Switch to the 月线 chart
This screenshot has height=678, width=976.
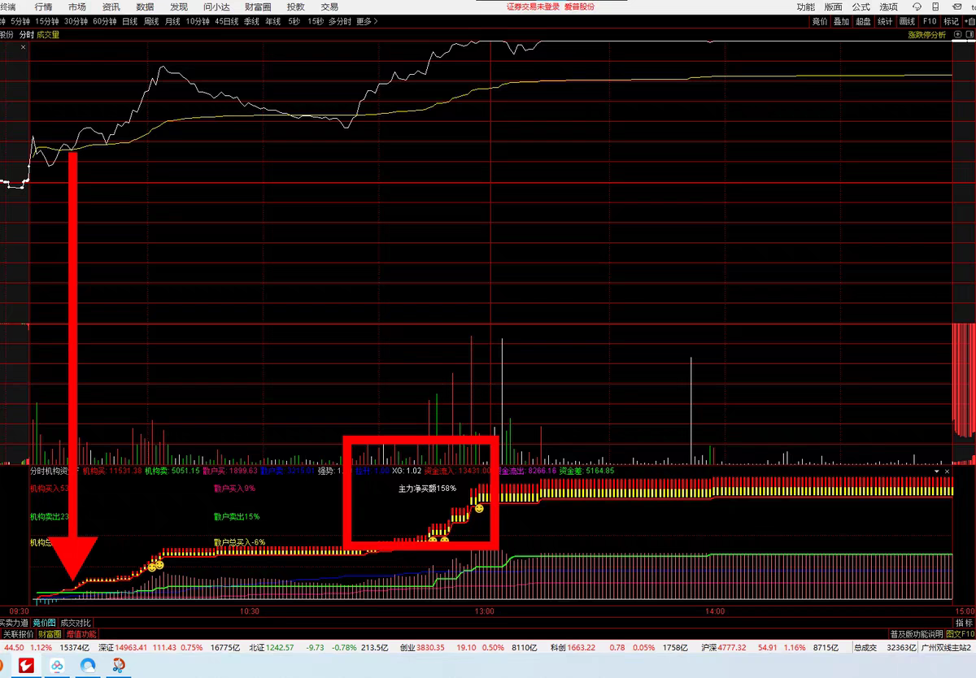pos(172,21)
